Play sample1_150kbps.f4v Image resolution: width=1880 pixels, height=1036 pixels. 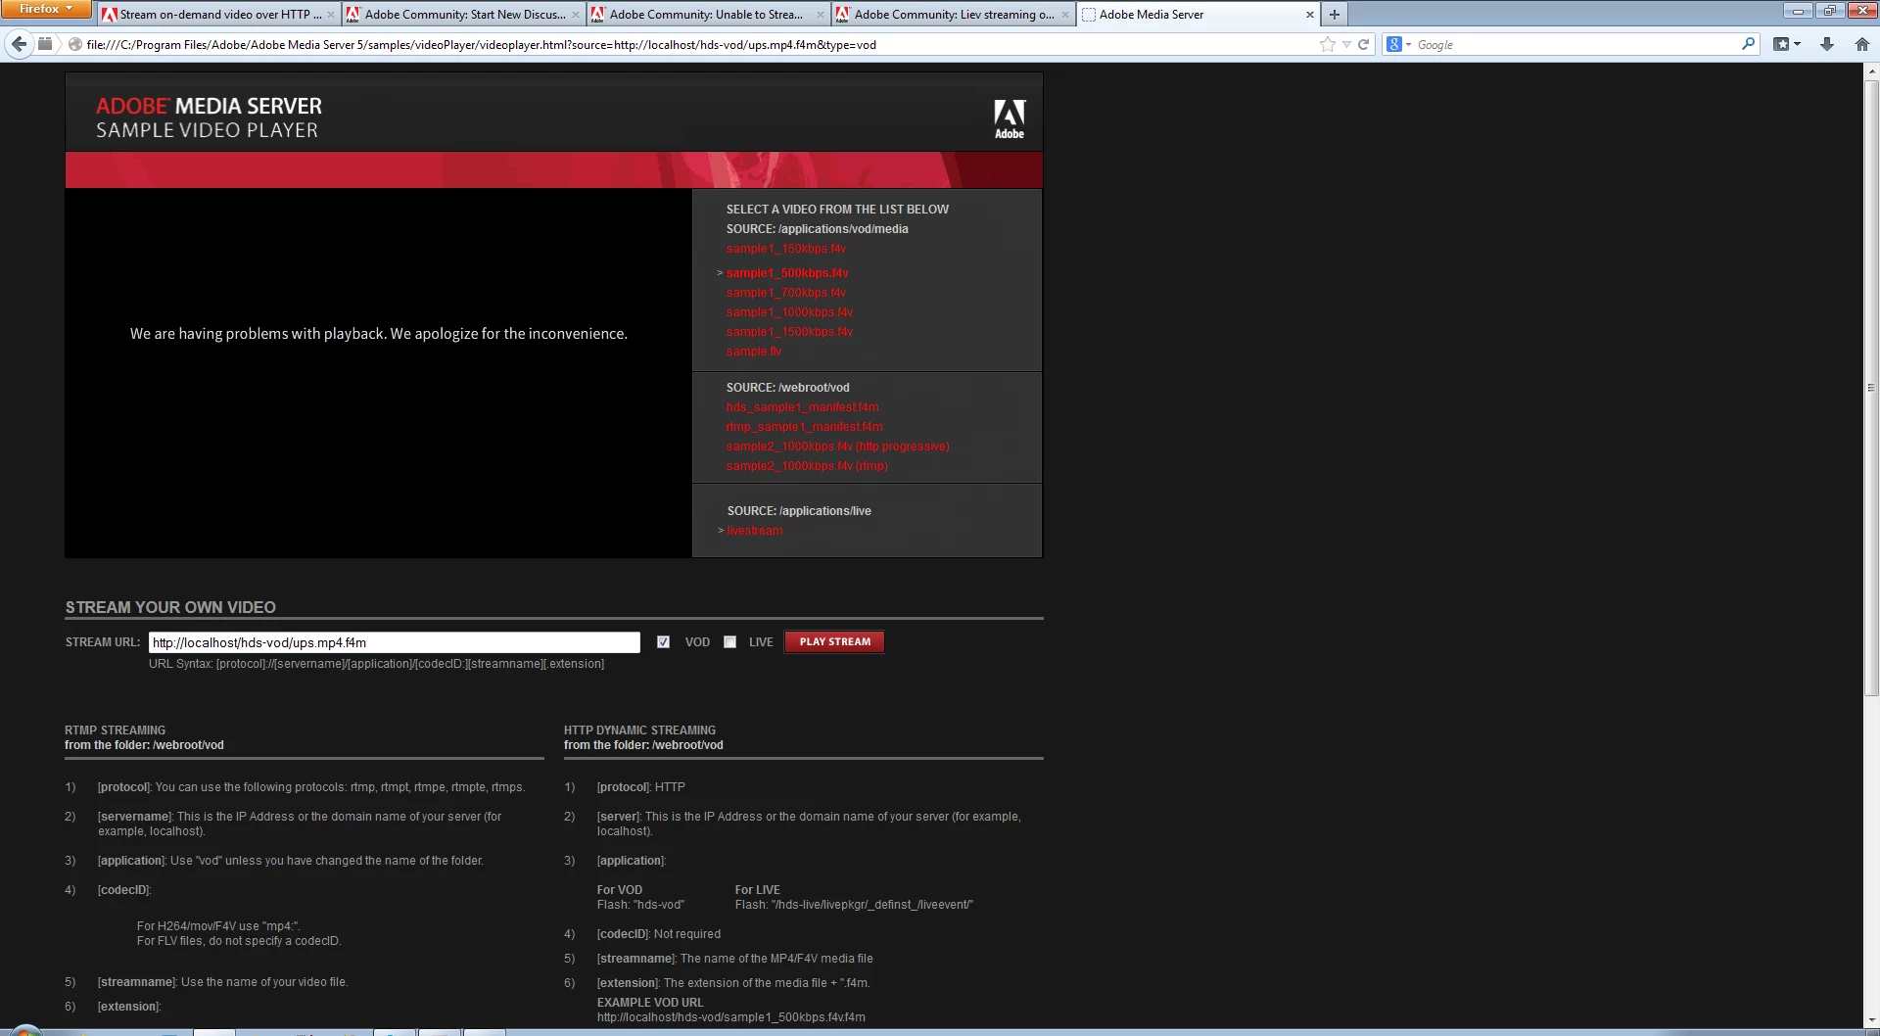click(x=785, y=249)
